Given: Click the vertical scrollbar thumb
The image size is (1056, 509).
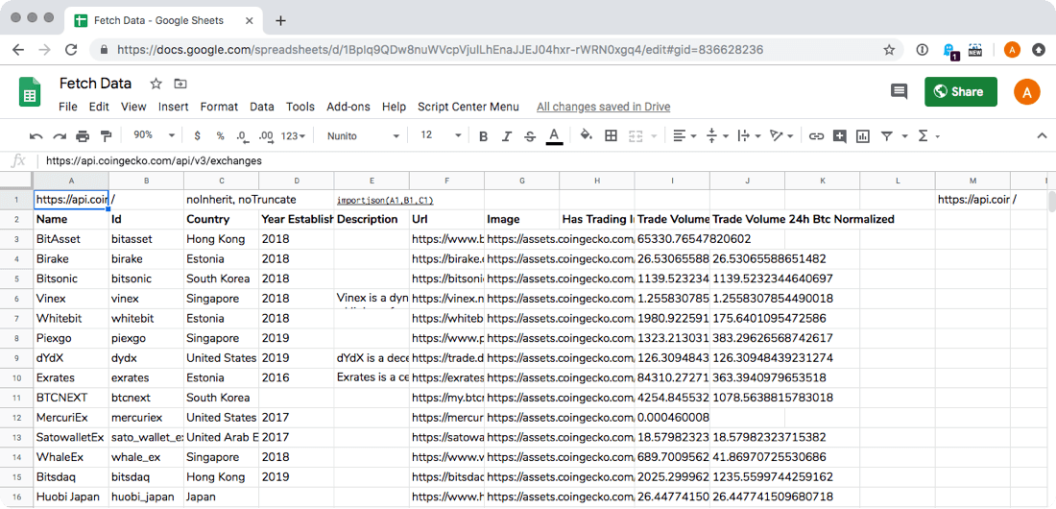Looking at the screenshot, I should [x=1052, y=201].
